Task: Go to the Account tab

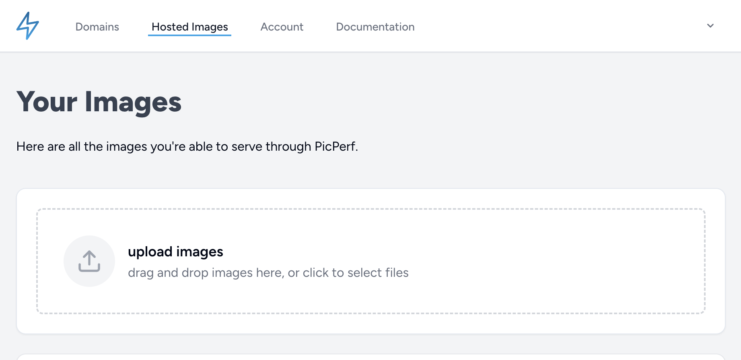Action: tap(282, 27)
